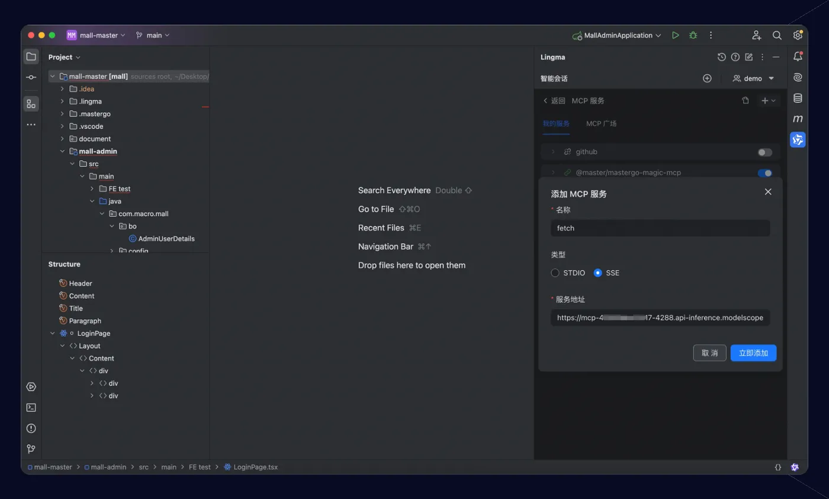Switch to MCP 广场 tab

[602, 124]
